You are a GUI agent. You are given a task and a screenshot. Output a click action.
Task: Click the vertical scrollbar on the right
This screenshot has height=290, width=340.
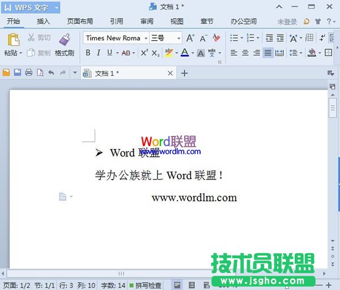point(333,170)
